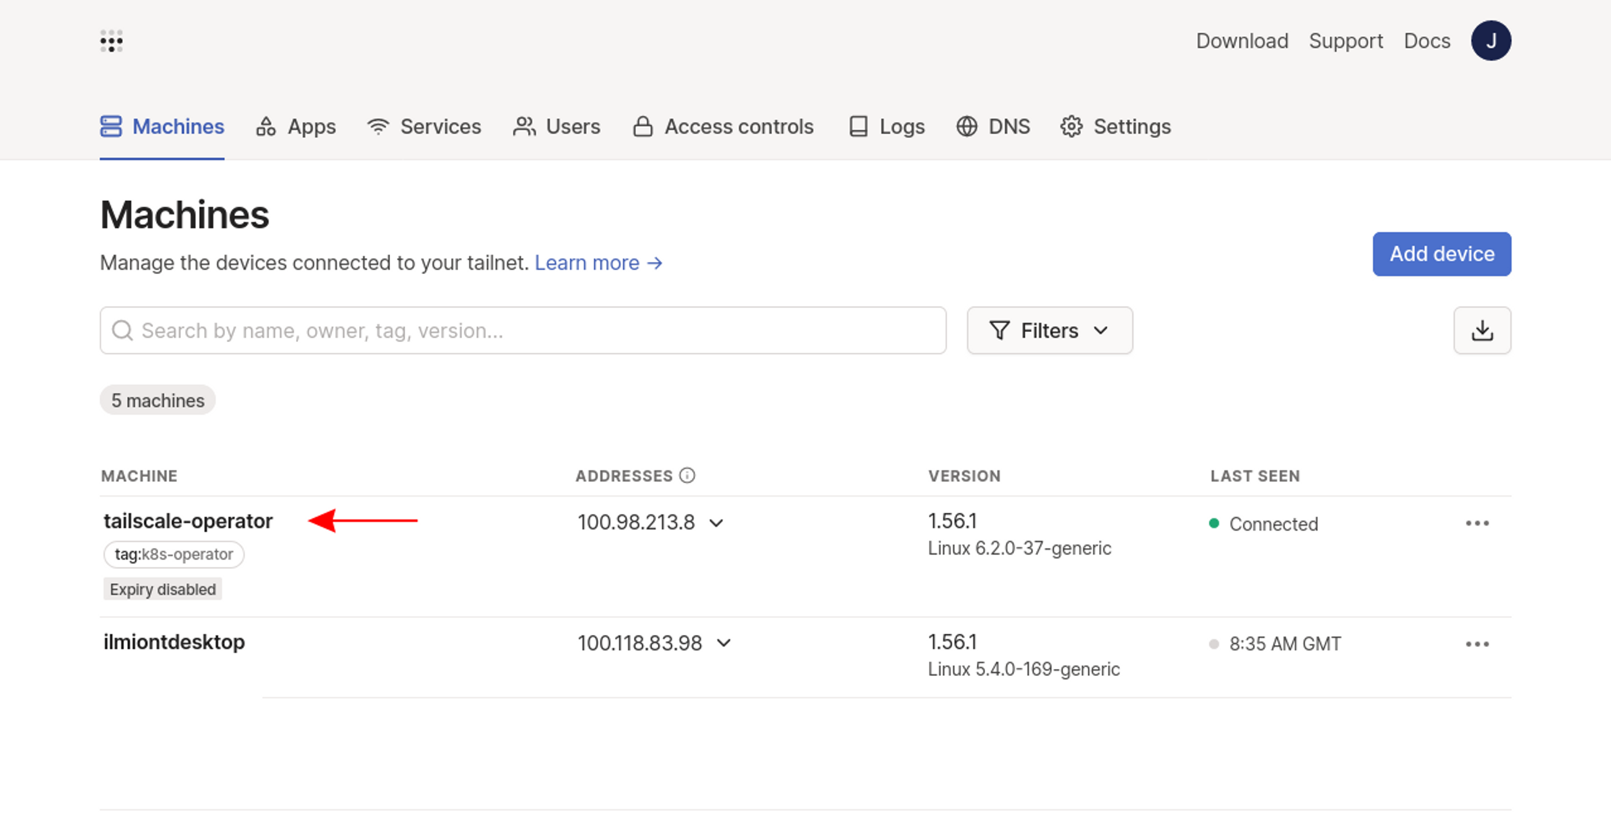This screenshot has width=1611, height=814.
Task: Expand address list for 100.98.213.8
Action: (x=716, y=523)
